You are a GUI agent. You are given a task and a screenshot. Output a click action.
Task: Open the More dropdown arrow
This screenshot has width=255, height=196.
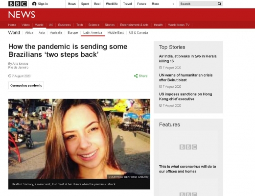pyautogui.click(x=173, y=4)
